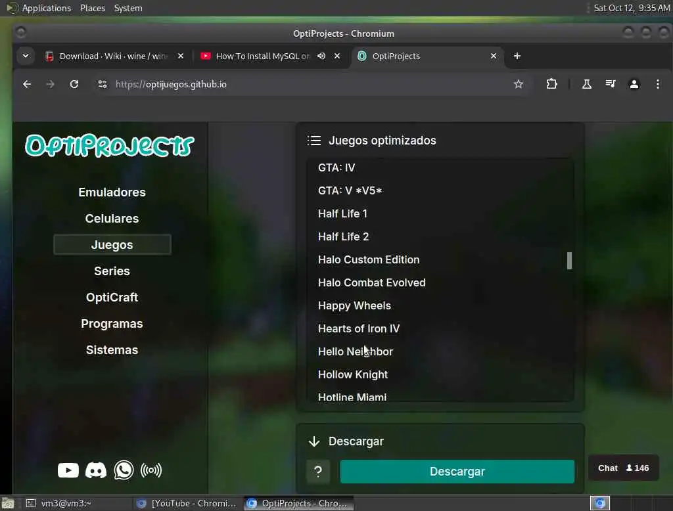Expand the tab search dropdown arrow

(26, 56)
